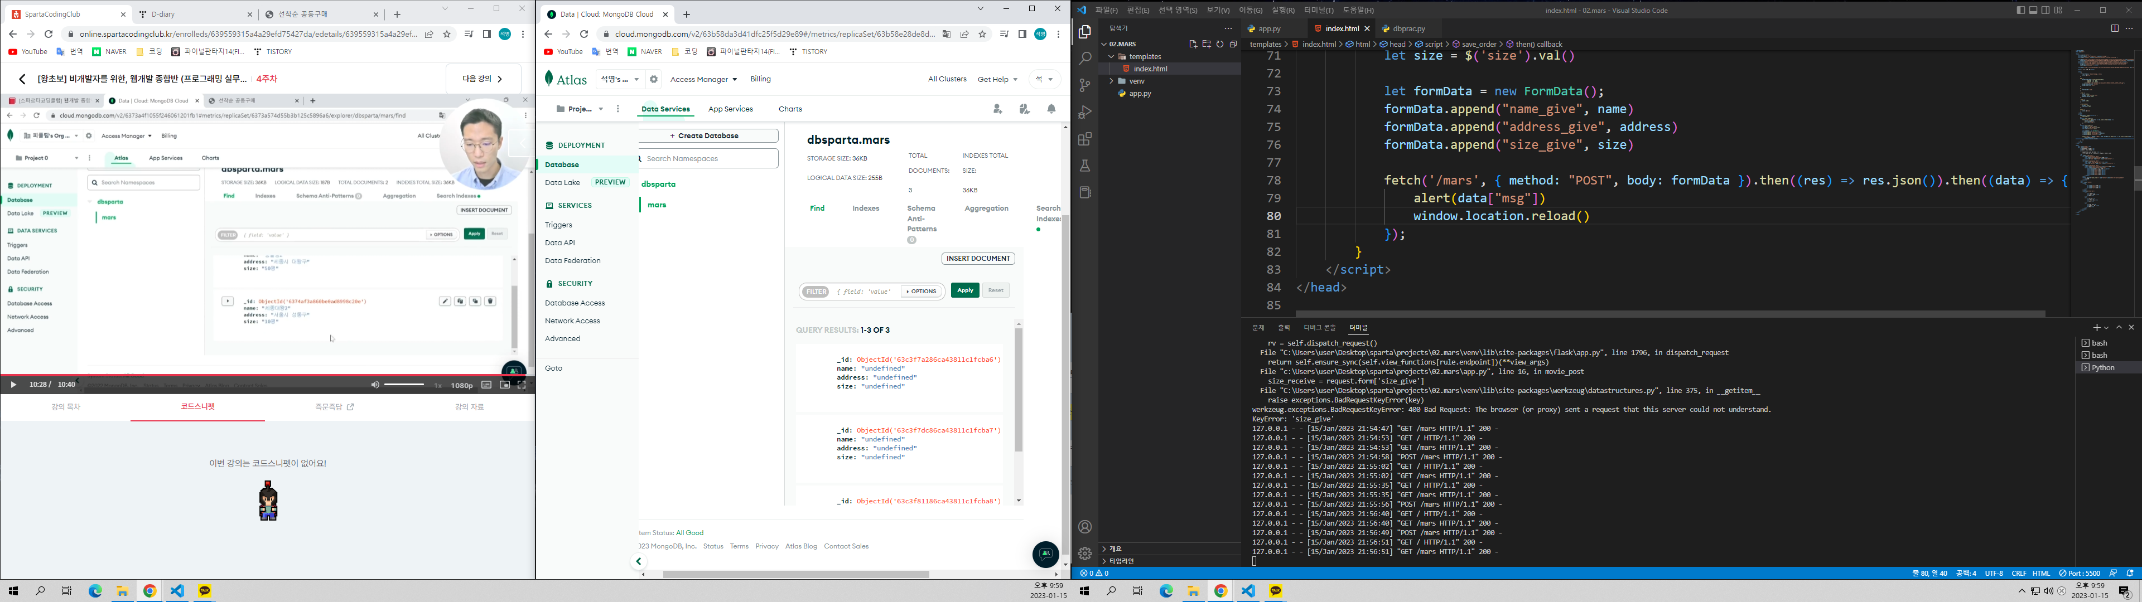Image resolution: width=2142 pixels, height=602 pixels.
Task: Open the File menu in VS Code
Action: [x=1106, y=10]
